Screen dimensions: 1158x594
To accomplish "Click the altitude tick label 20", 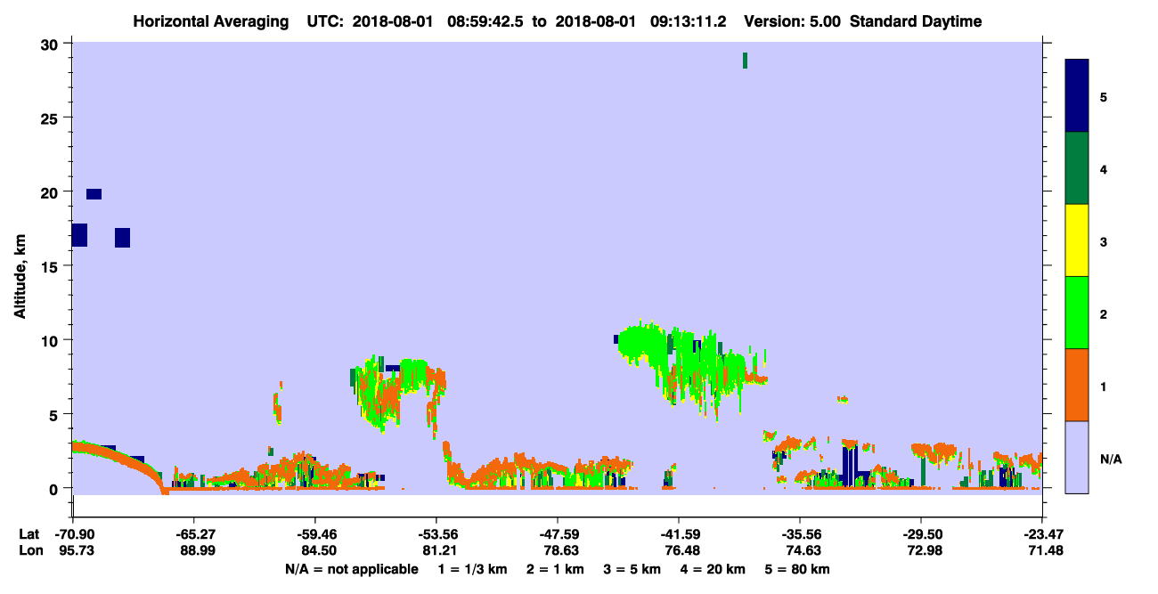I will pos(52,191).
